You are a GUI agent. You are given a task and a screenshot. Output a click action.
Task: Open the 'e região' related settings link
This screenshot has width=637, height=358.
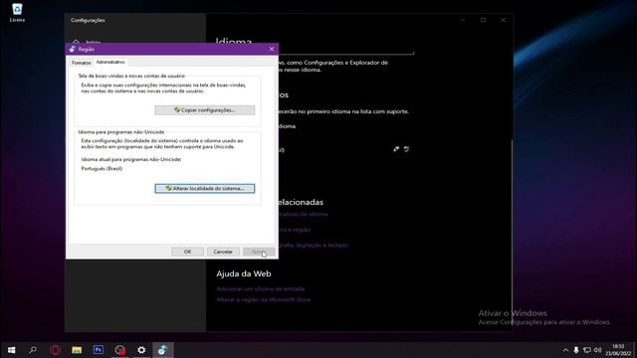(x=295, y=230)
